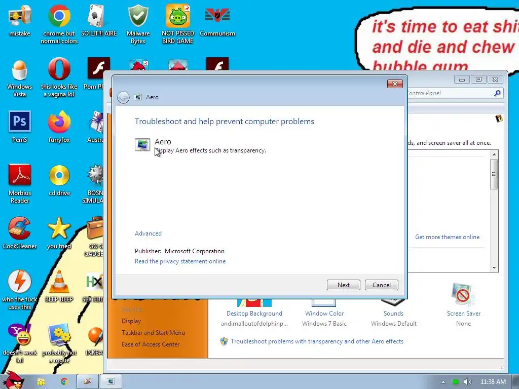Open the Advanced link
The width and height of the screenshot is (519, 389).
tap(149, 233)
